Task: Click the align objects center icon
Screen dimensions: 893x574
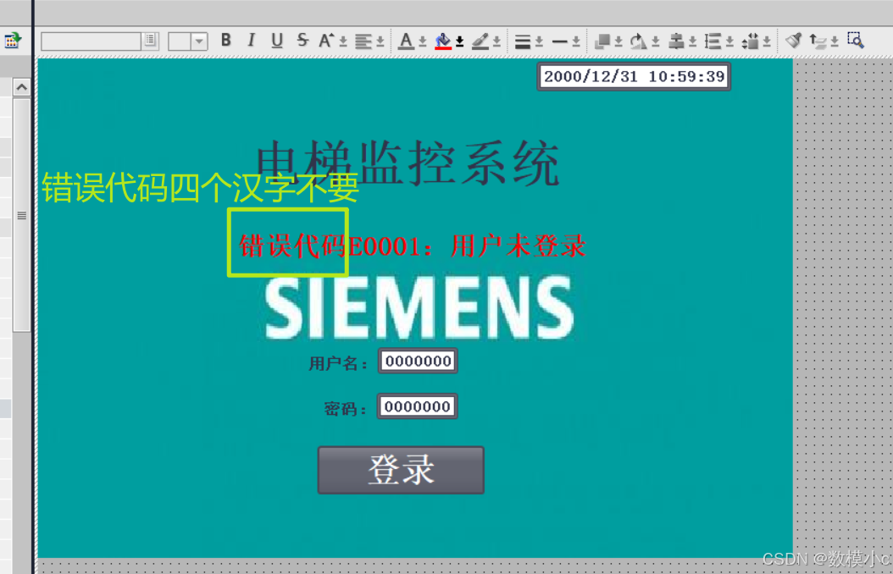Action: pyautogui.click(x=676, y=41)
